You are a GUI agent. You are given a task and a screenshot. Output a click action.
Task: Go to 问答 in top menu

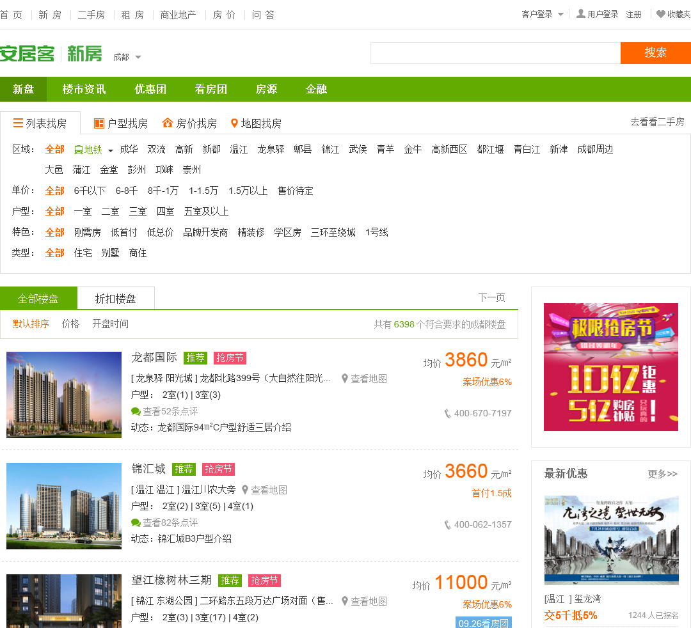click(x=263, y=15)
